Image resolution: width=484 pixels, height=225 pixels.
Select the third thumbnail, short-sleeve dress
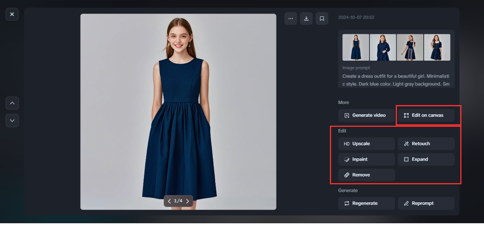pyautogui.click(x=410, y=47)
